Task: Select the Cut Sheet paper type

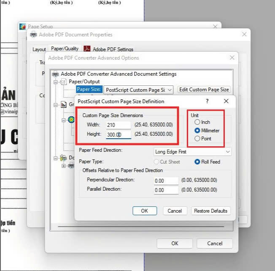Action: (x=156, y=162)
